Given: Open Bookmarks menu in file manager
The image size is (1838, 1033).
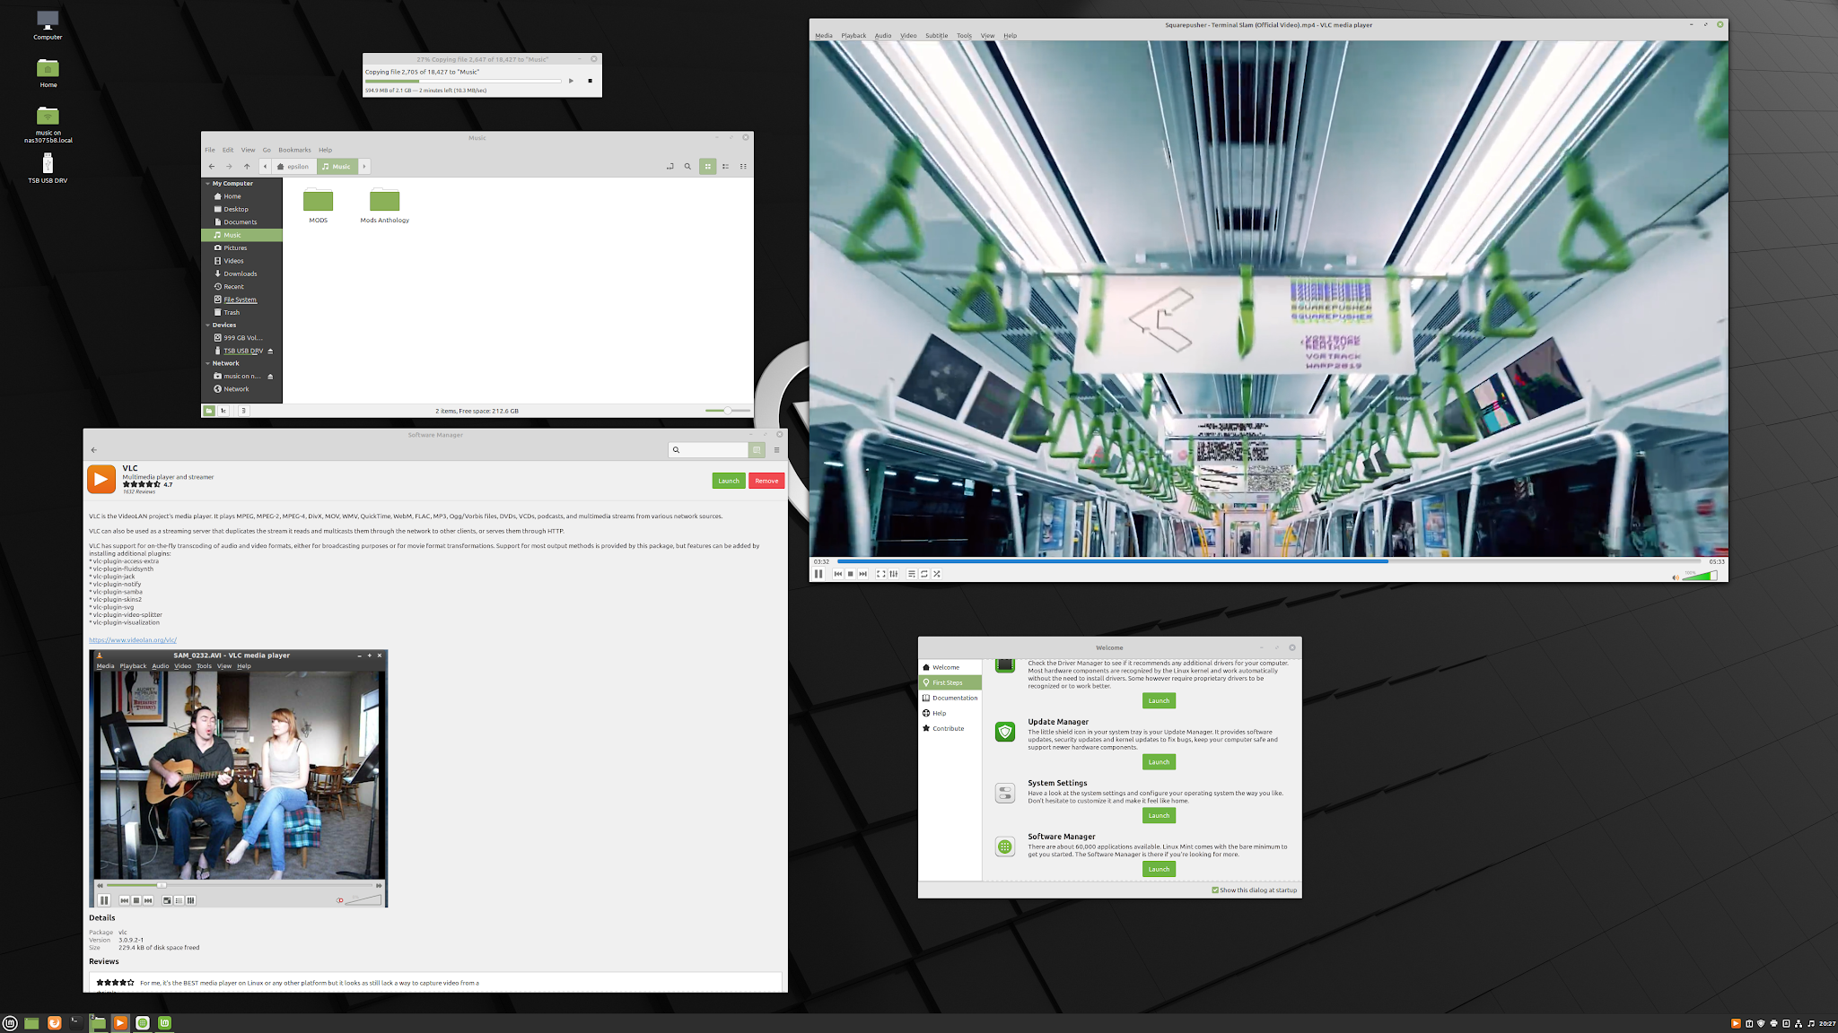Looking at the screenshot, I should tap(294, 150).
